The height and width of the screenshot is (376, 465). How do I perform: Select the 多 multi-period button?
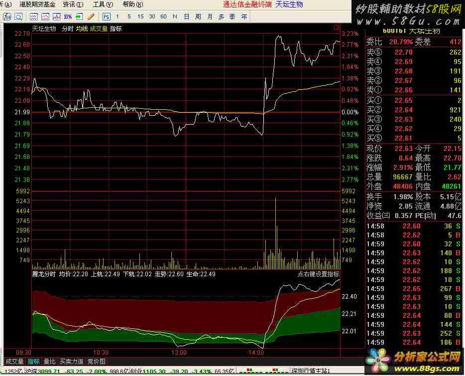[221, 16]
